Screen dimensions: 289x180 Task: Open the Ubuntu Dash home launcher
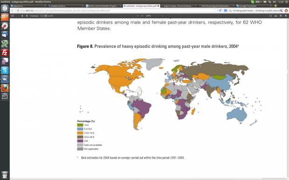click(x=5, y=8)
